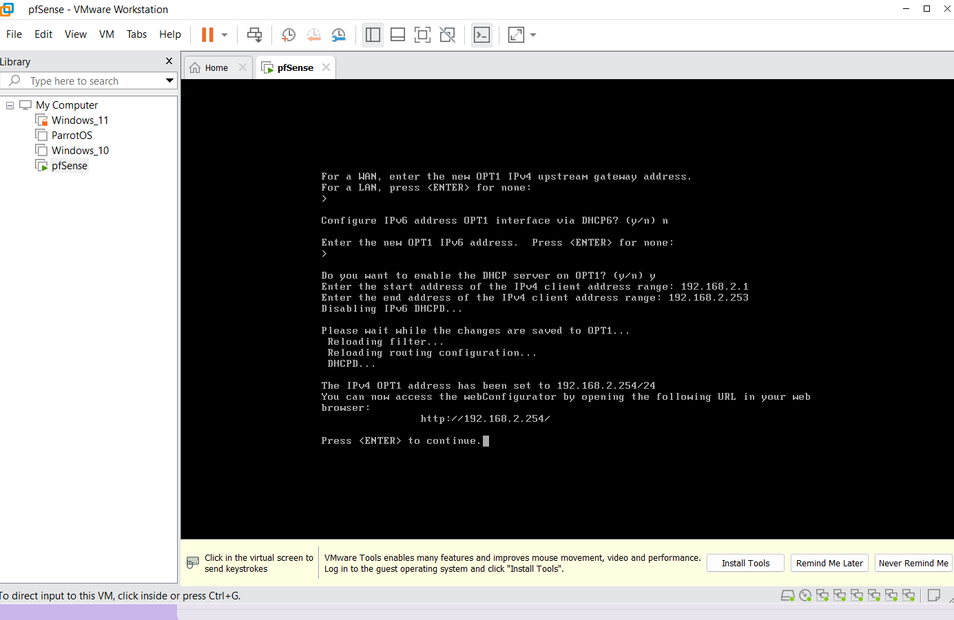This screenshot has height=620, width=954.
Task: Open the VM menu
Action: (x=107, y=34)
